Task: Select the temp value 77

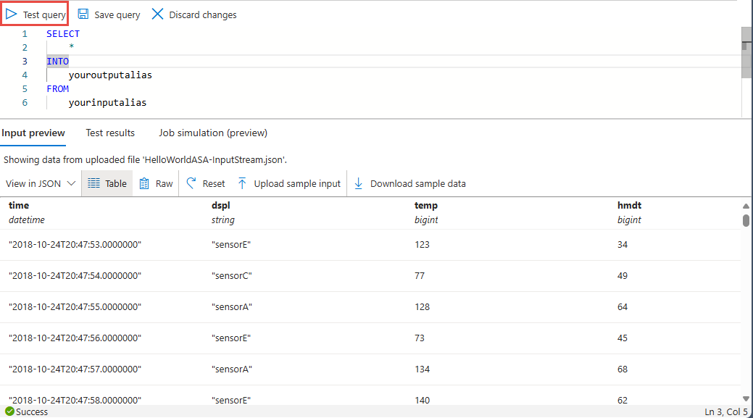Action: tap(419, 276)
